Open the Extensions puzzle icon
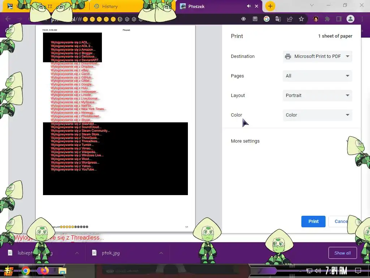This screenshot has width=370, height=278. point(327,19)
